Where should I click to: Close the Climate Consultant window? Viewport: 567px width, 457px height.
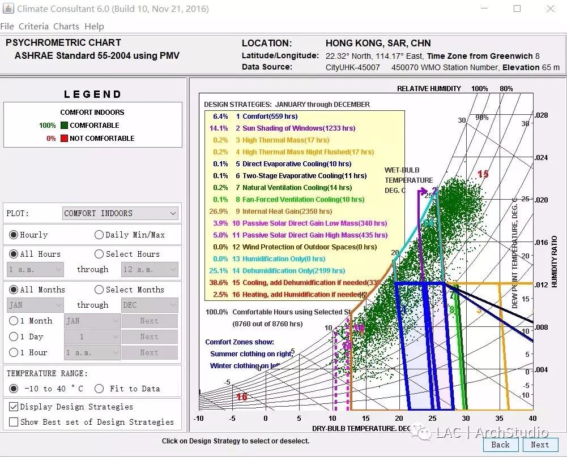tap(551, 8)
